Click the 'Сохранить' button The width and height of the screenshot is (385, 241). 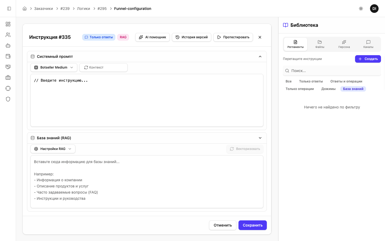tap(252, 225)
